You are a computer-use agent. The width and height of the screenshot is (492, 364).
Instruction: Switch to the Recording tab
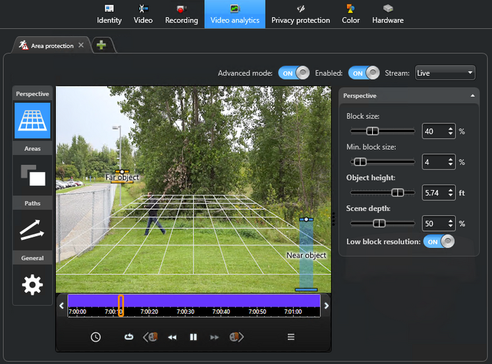181,14
